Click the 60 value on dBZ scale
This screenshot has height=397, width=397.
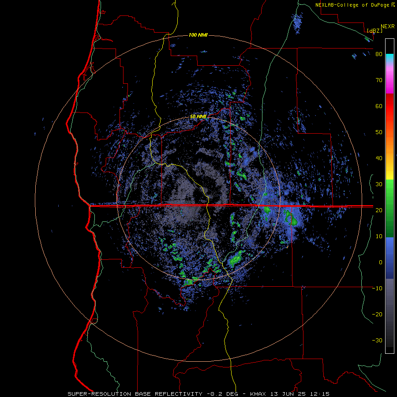[379, 106]
